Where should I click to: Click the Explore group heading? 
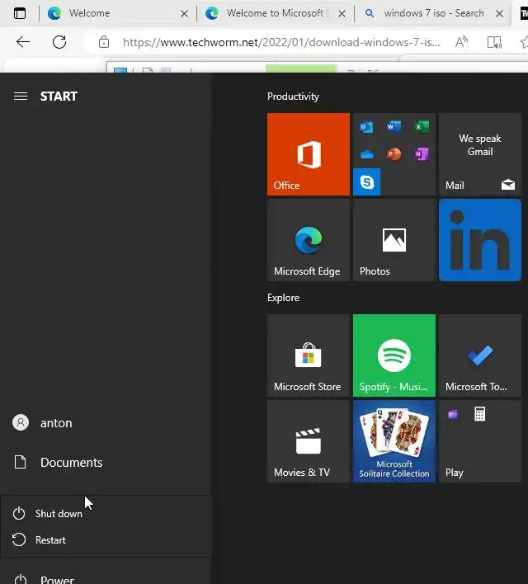click(283, 298)
